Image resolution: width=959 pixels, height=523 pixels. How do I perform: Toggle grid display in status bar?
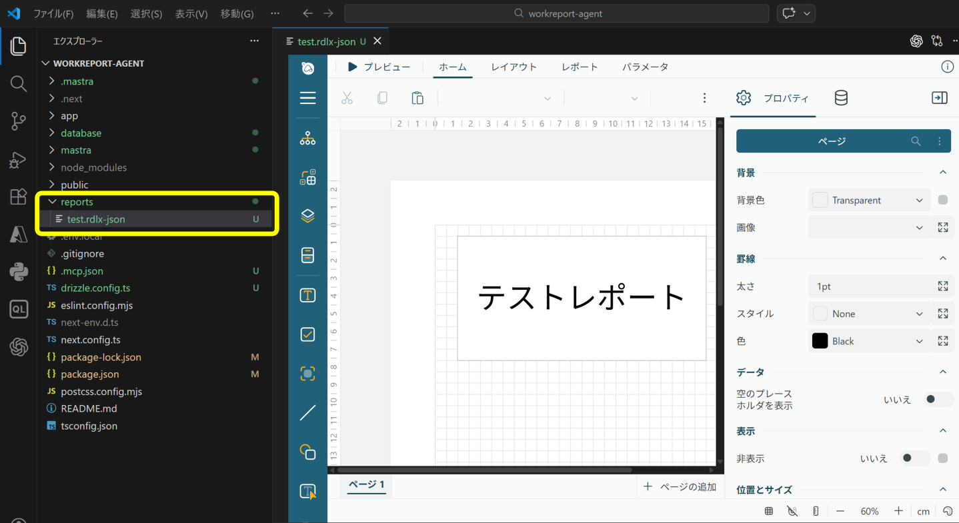click(x=769, y=511)
